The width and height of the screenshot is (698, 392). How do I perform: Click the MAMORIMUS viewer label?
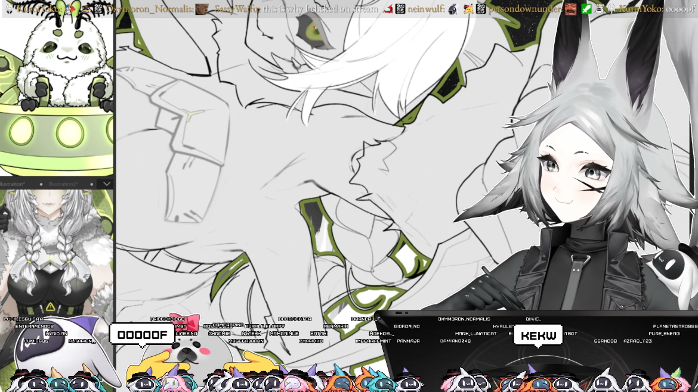[x=284, y=334]
